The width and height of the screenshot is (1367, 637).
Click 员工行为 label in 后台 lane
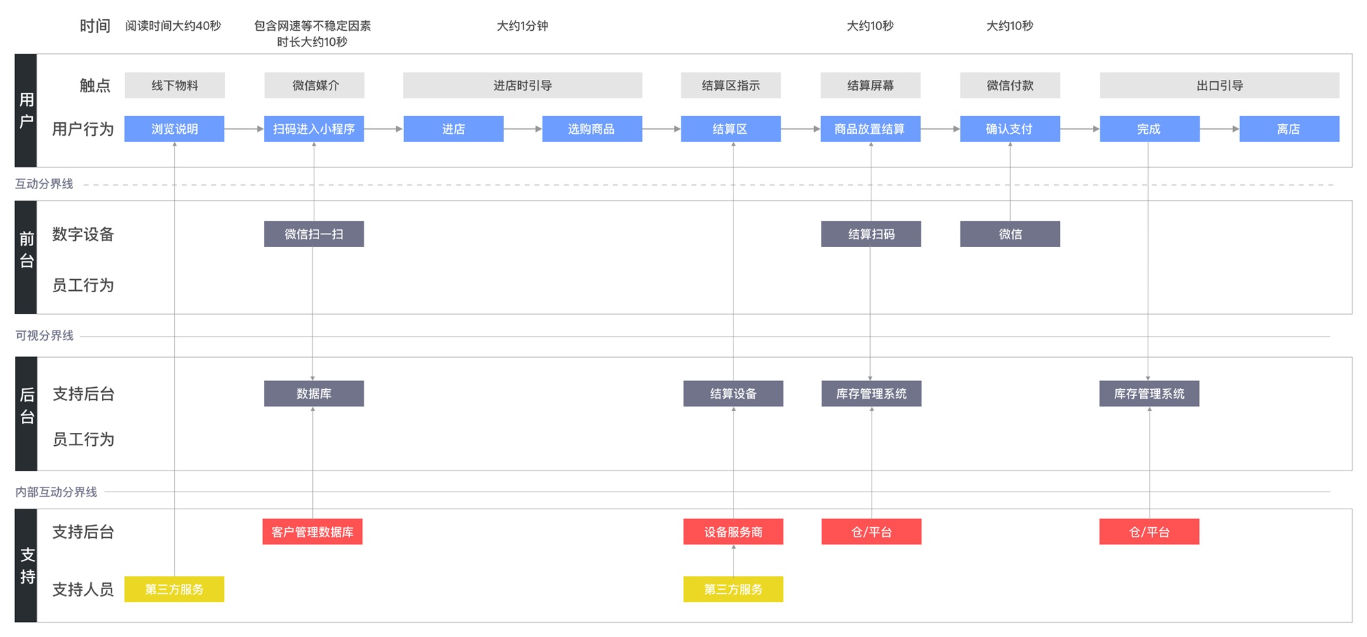(83, 439)
